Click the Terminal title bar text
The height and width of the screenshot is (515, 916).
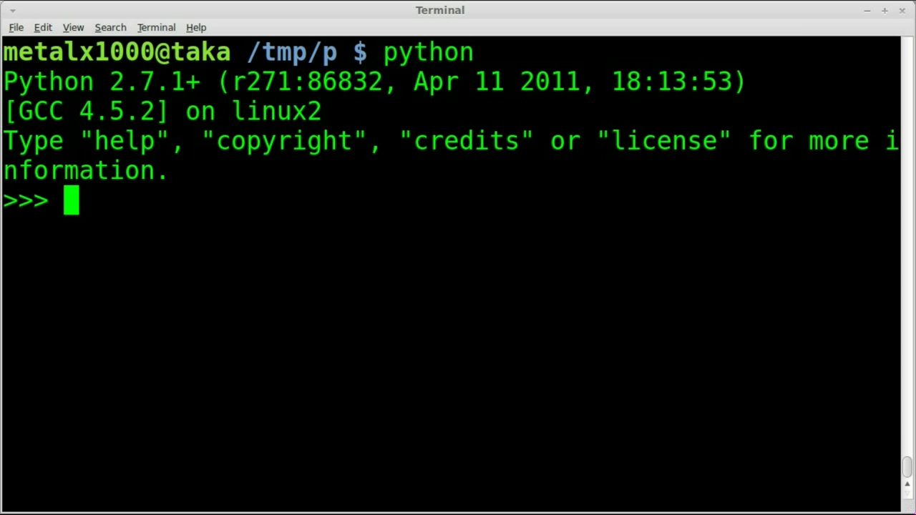[x=440, y=10]
